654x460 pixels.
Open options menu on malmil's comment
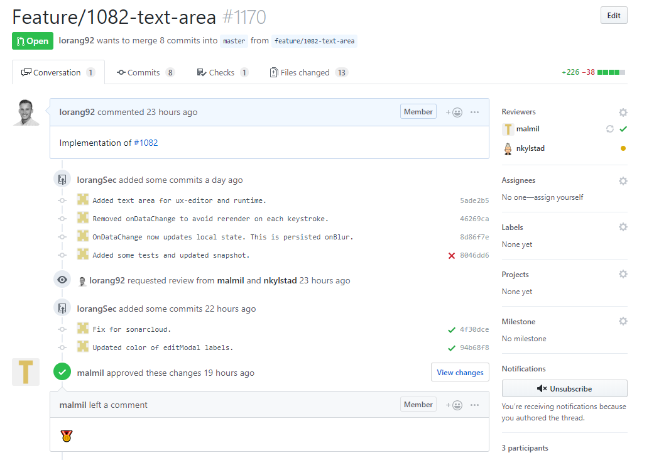(x=474, y=405)
